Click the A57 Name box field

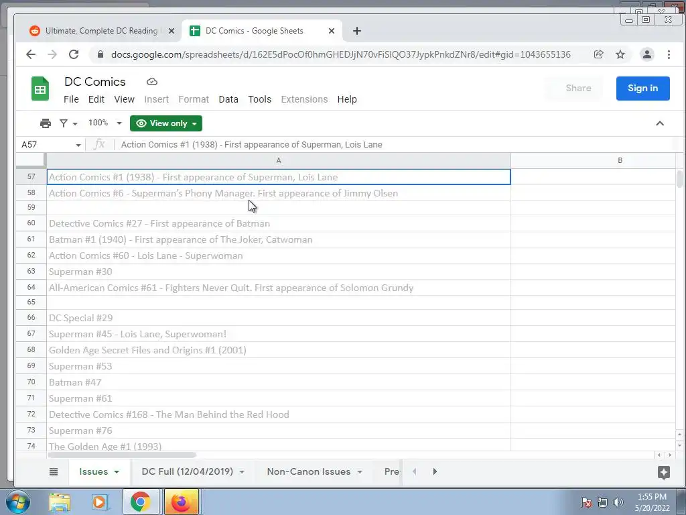click(x=46, y=145)
